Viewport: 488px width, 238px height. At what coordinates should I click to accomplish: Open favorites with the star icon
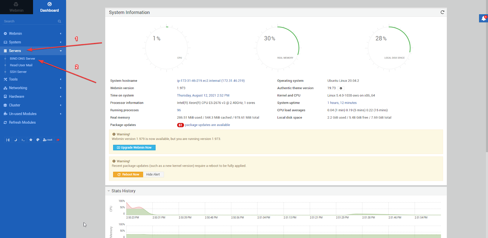click(31, 140)
